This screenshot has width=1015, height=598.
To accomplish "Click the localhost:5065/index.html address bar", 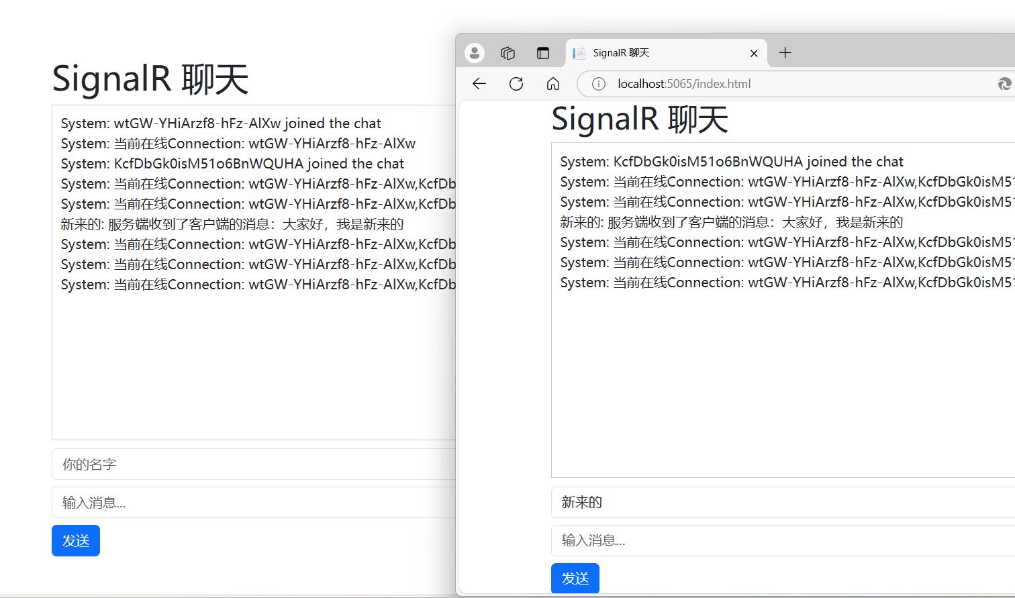I will (x=795, y=84).
